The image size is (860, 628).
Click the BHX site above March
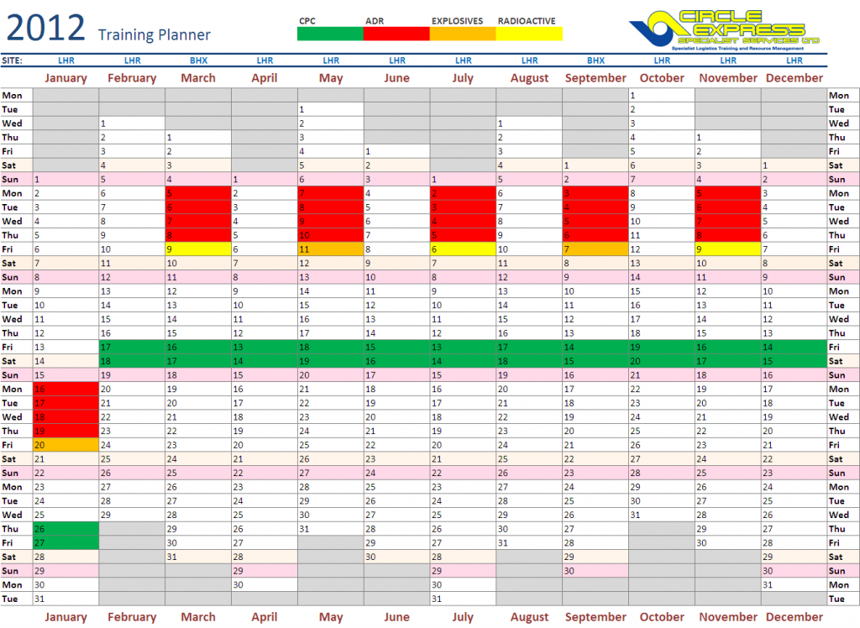(198, 60)
